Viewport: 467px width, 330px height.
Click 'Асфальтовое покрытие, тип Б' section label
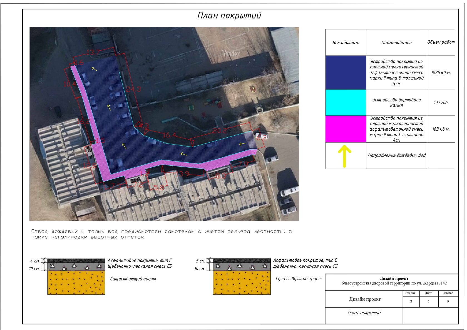[305, 260]
